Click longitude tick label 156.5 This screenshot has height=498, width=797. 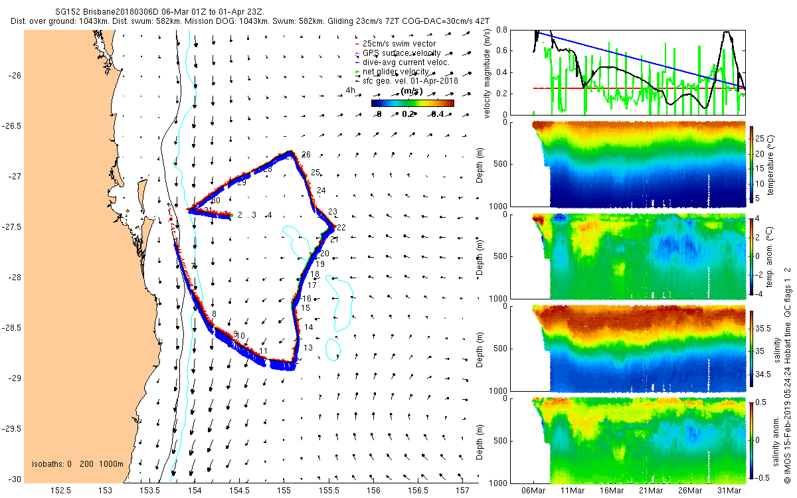click(418, 491)
